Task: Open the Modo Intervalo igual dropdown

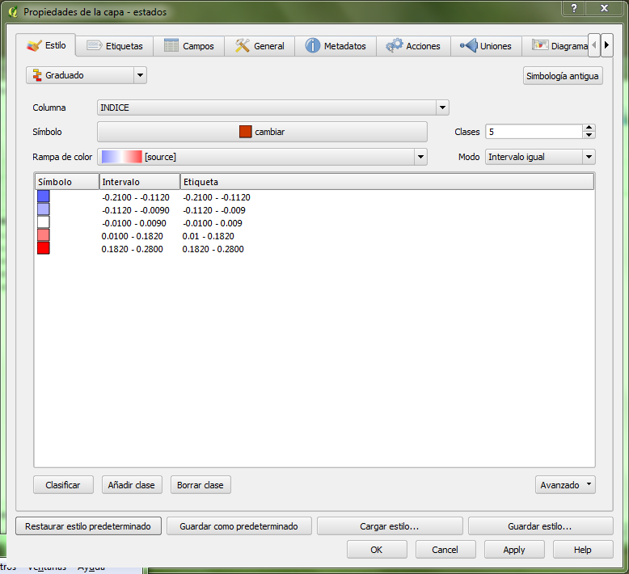Action: pos(540,157)
